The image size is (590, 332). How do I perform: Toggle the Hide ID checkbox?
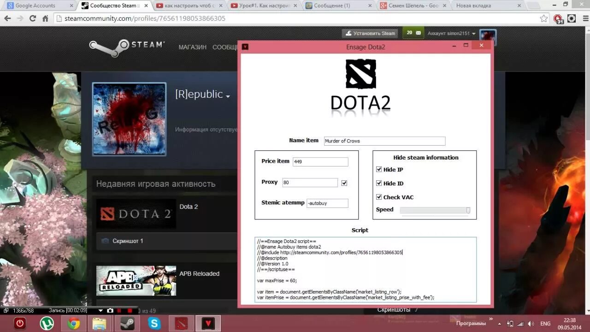[379, 183]
